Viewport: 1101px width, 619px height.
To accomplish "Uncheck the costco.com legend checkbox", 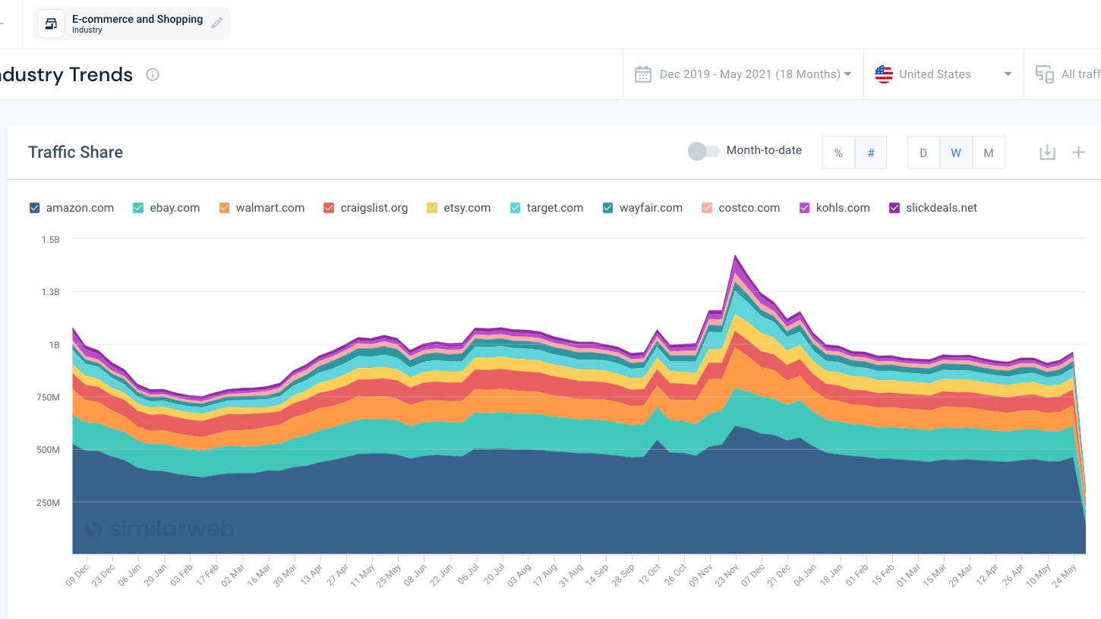I will tap(707, 208).
